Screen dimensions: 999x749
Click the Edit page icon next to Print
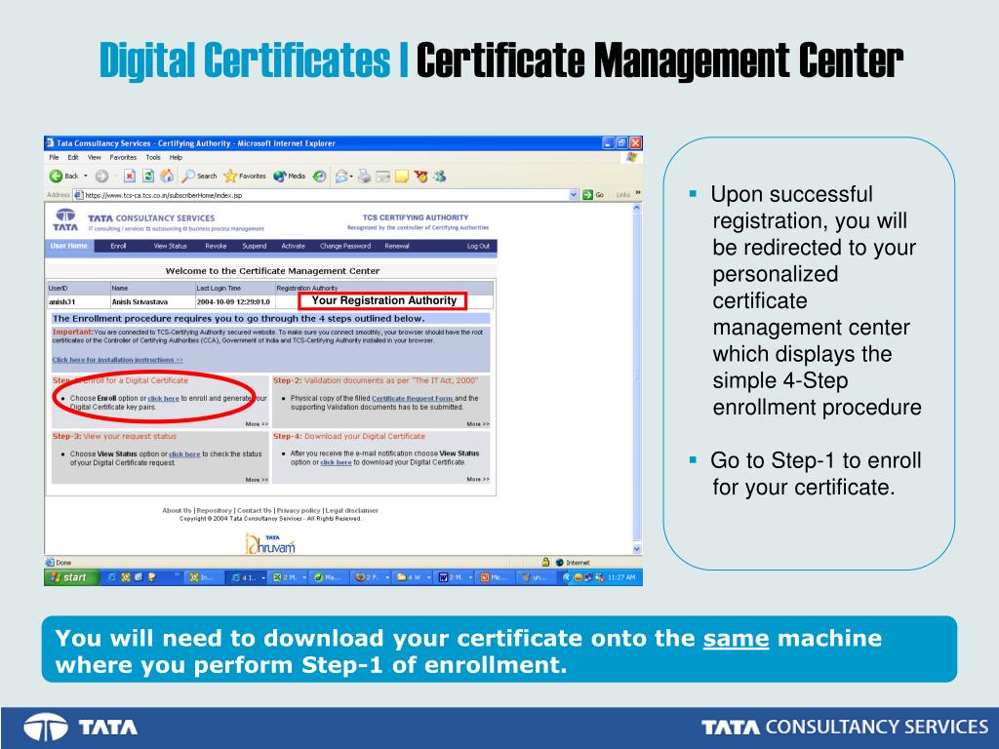click(382, 176)
